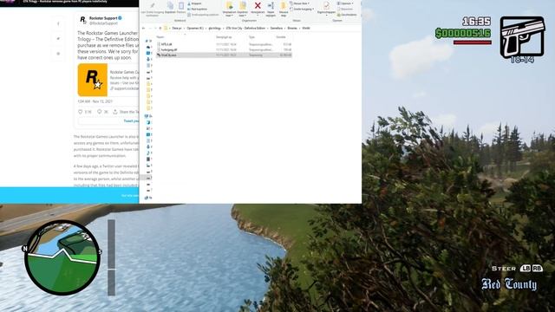Click the Kopiëren naar copy-to icon
Viewport: 555px width, 312px height.
click(x=243, y=6)
